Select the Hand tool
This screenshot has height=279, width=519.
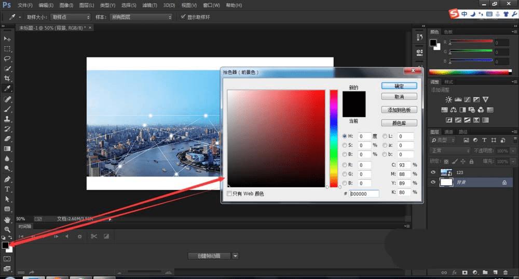click(x=7, y=219)
